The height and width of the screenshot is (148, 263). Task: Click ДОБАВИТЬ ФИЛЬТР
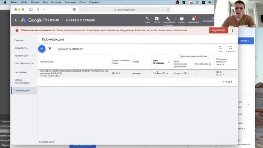coord(70,49)
